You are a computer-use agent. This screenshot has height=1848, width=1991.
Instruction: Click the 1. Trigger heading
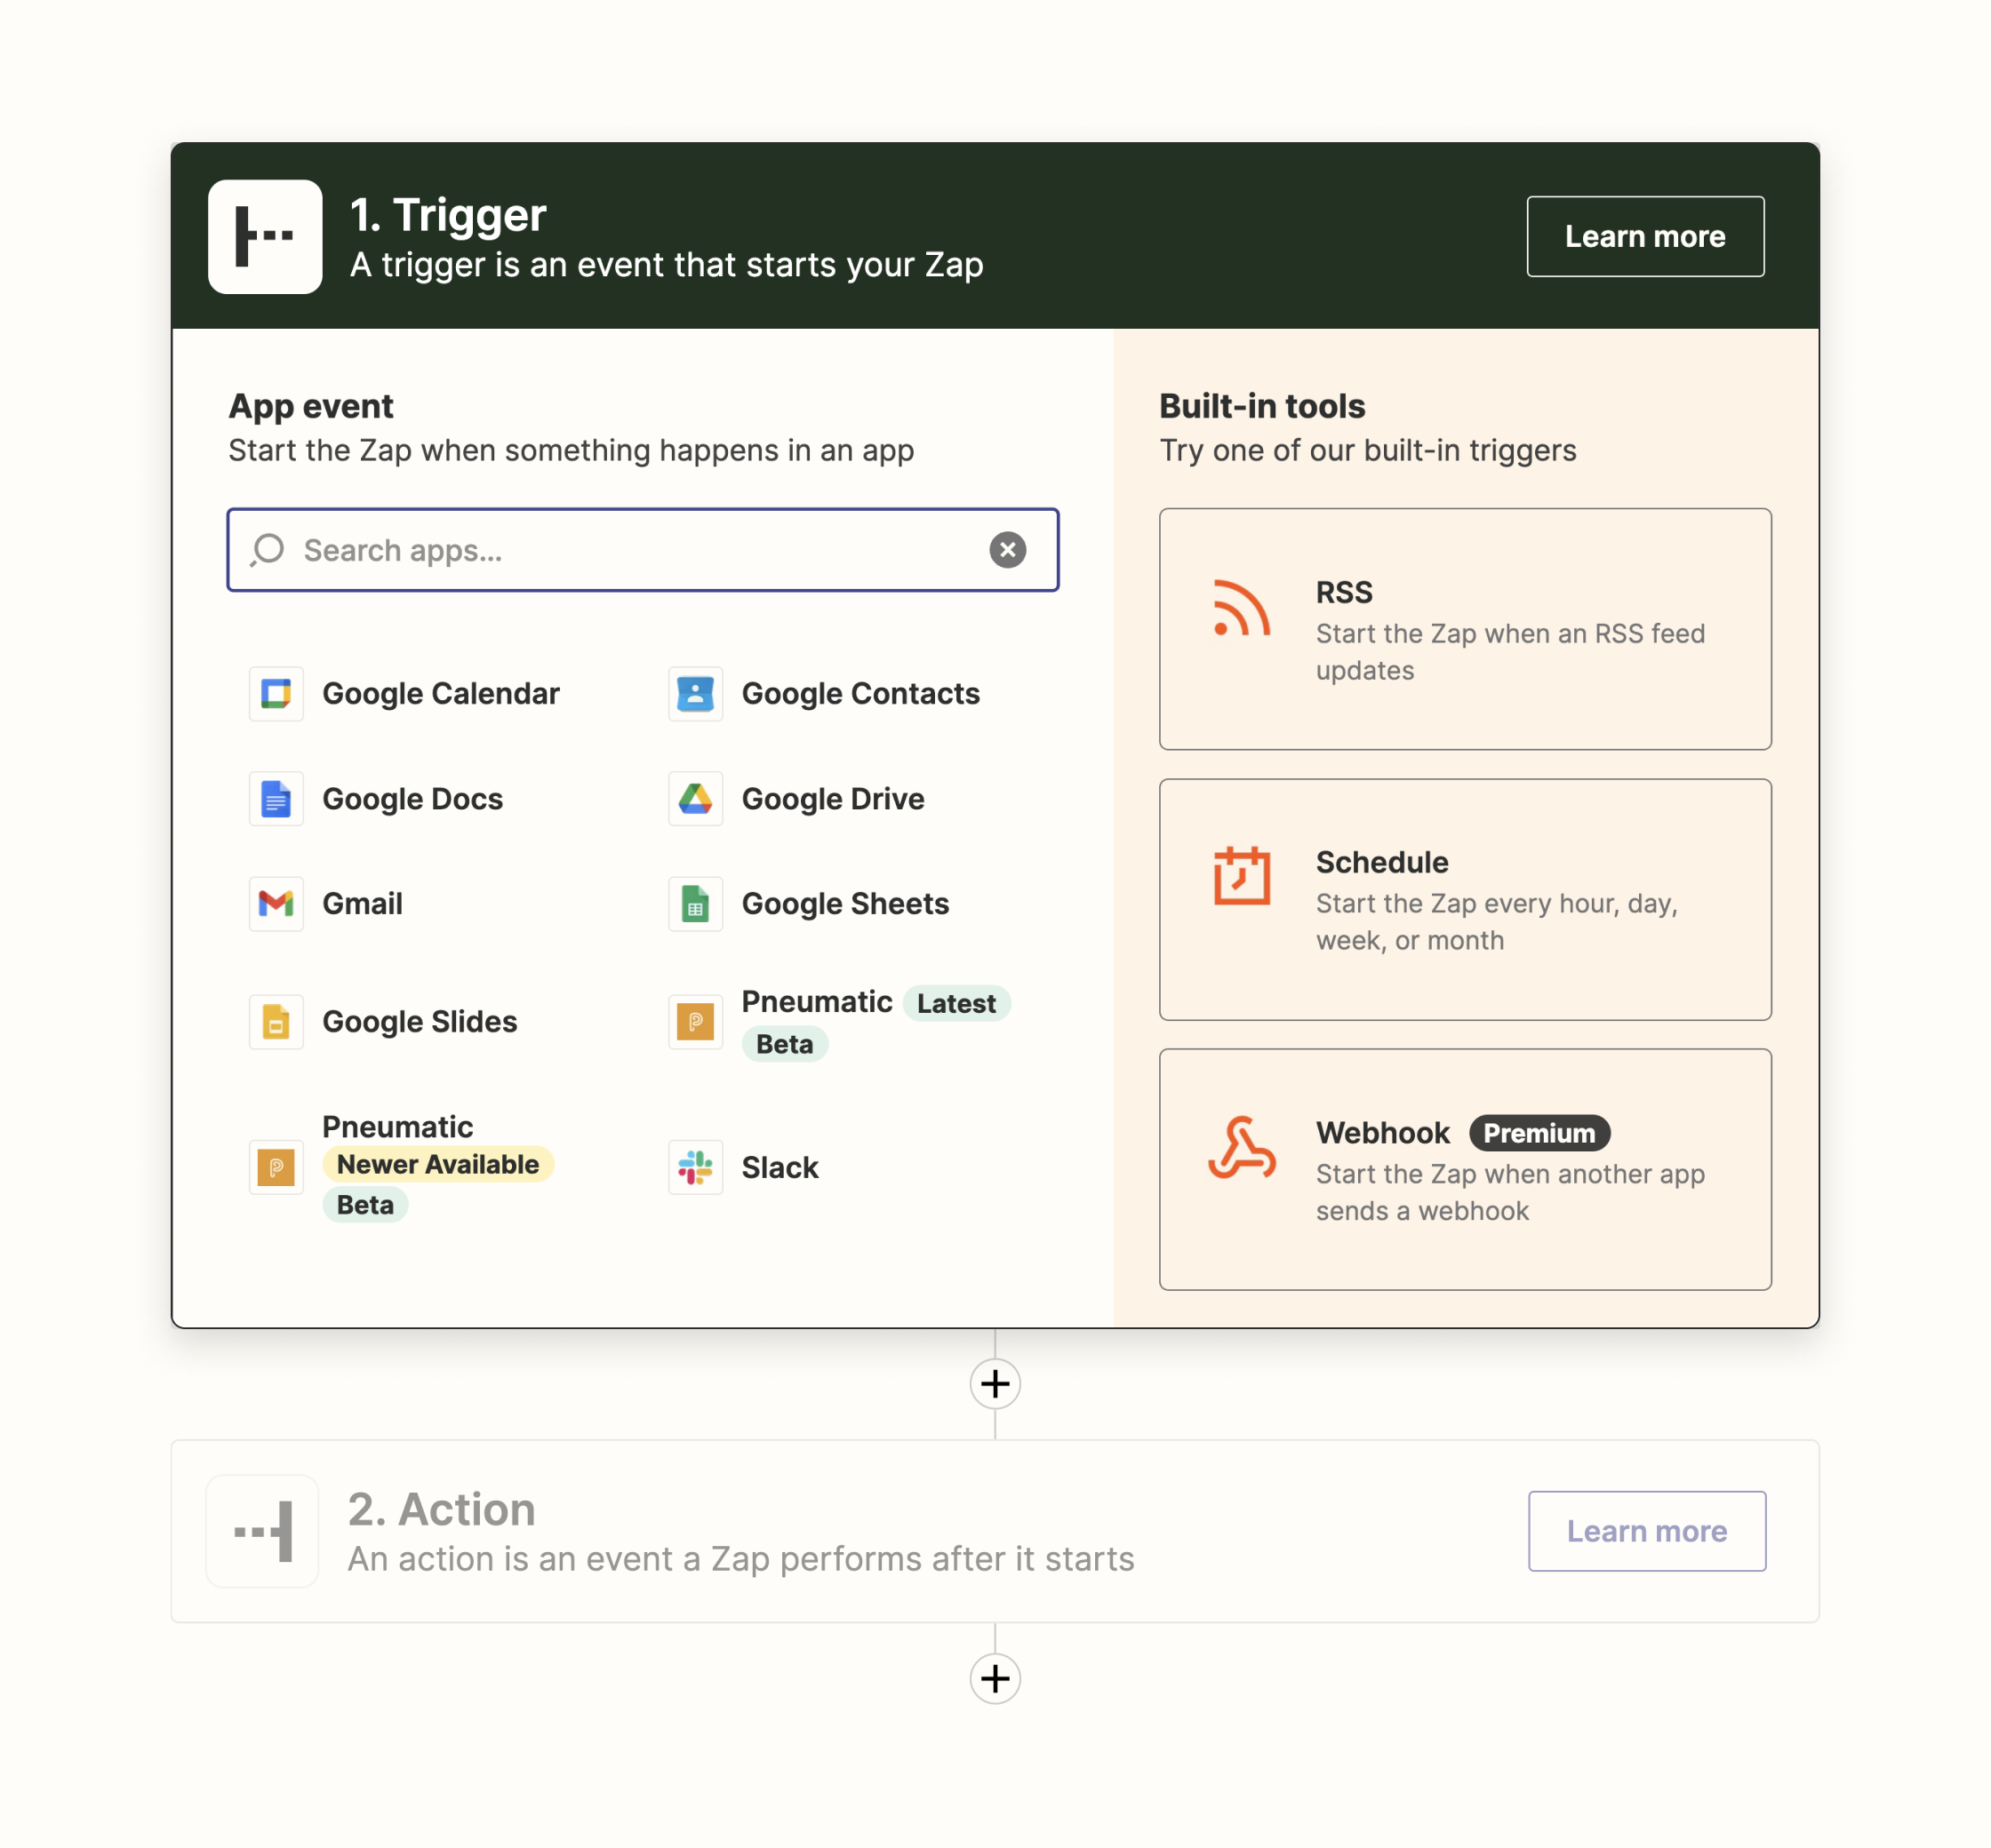click(448, 215)
